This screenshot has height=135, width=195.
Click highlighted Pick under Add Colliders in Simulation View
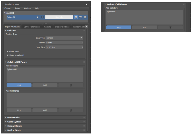coord(19,85)
